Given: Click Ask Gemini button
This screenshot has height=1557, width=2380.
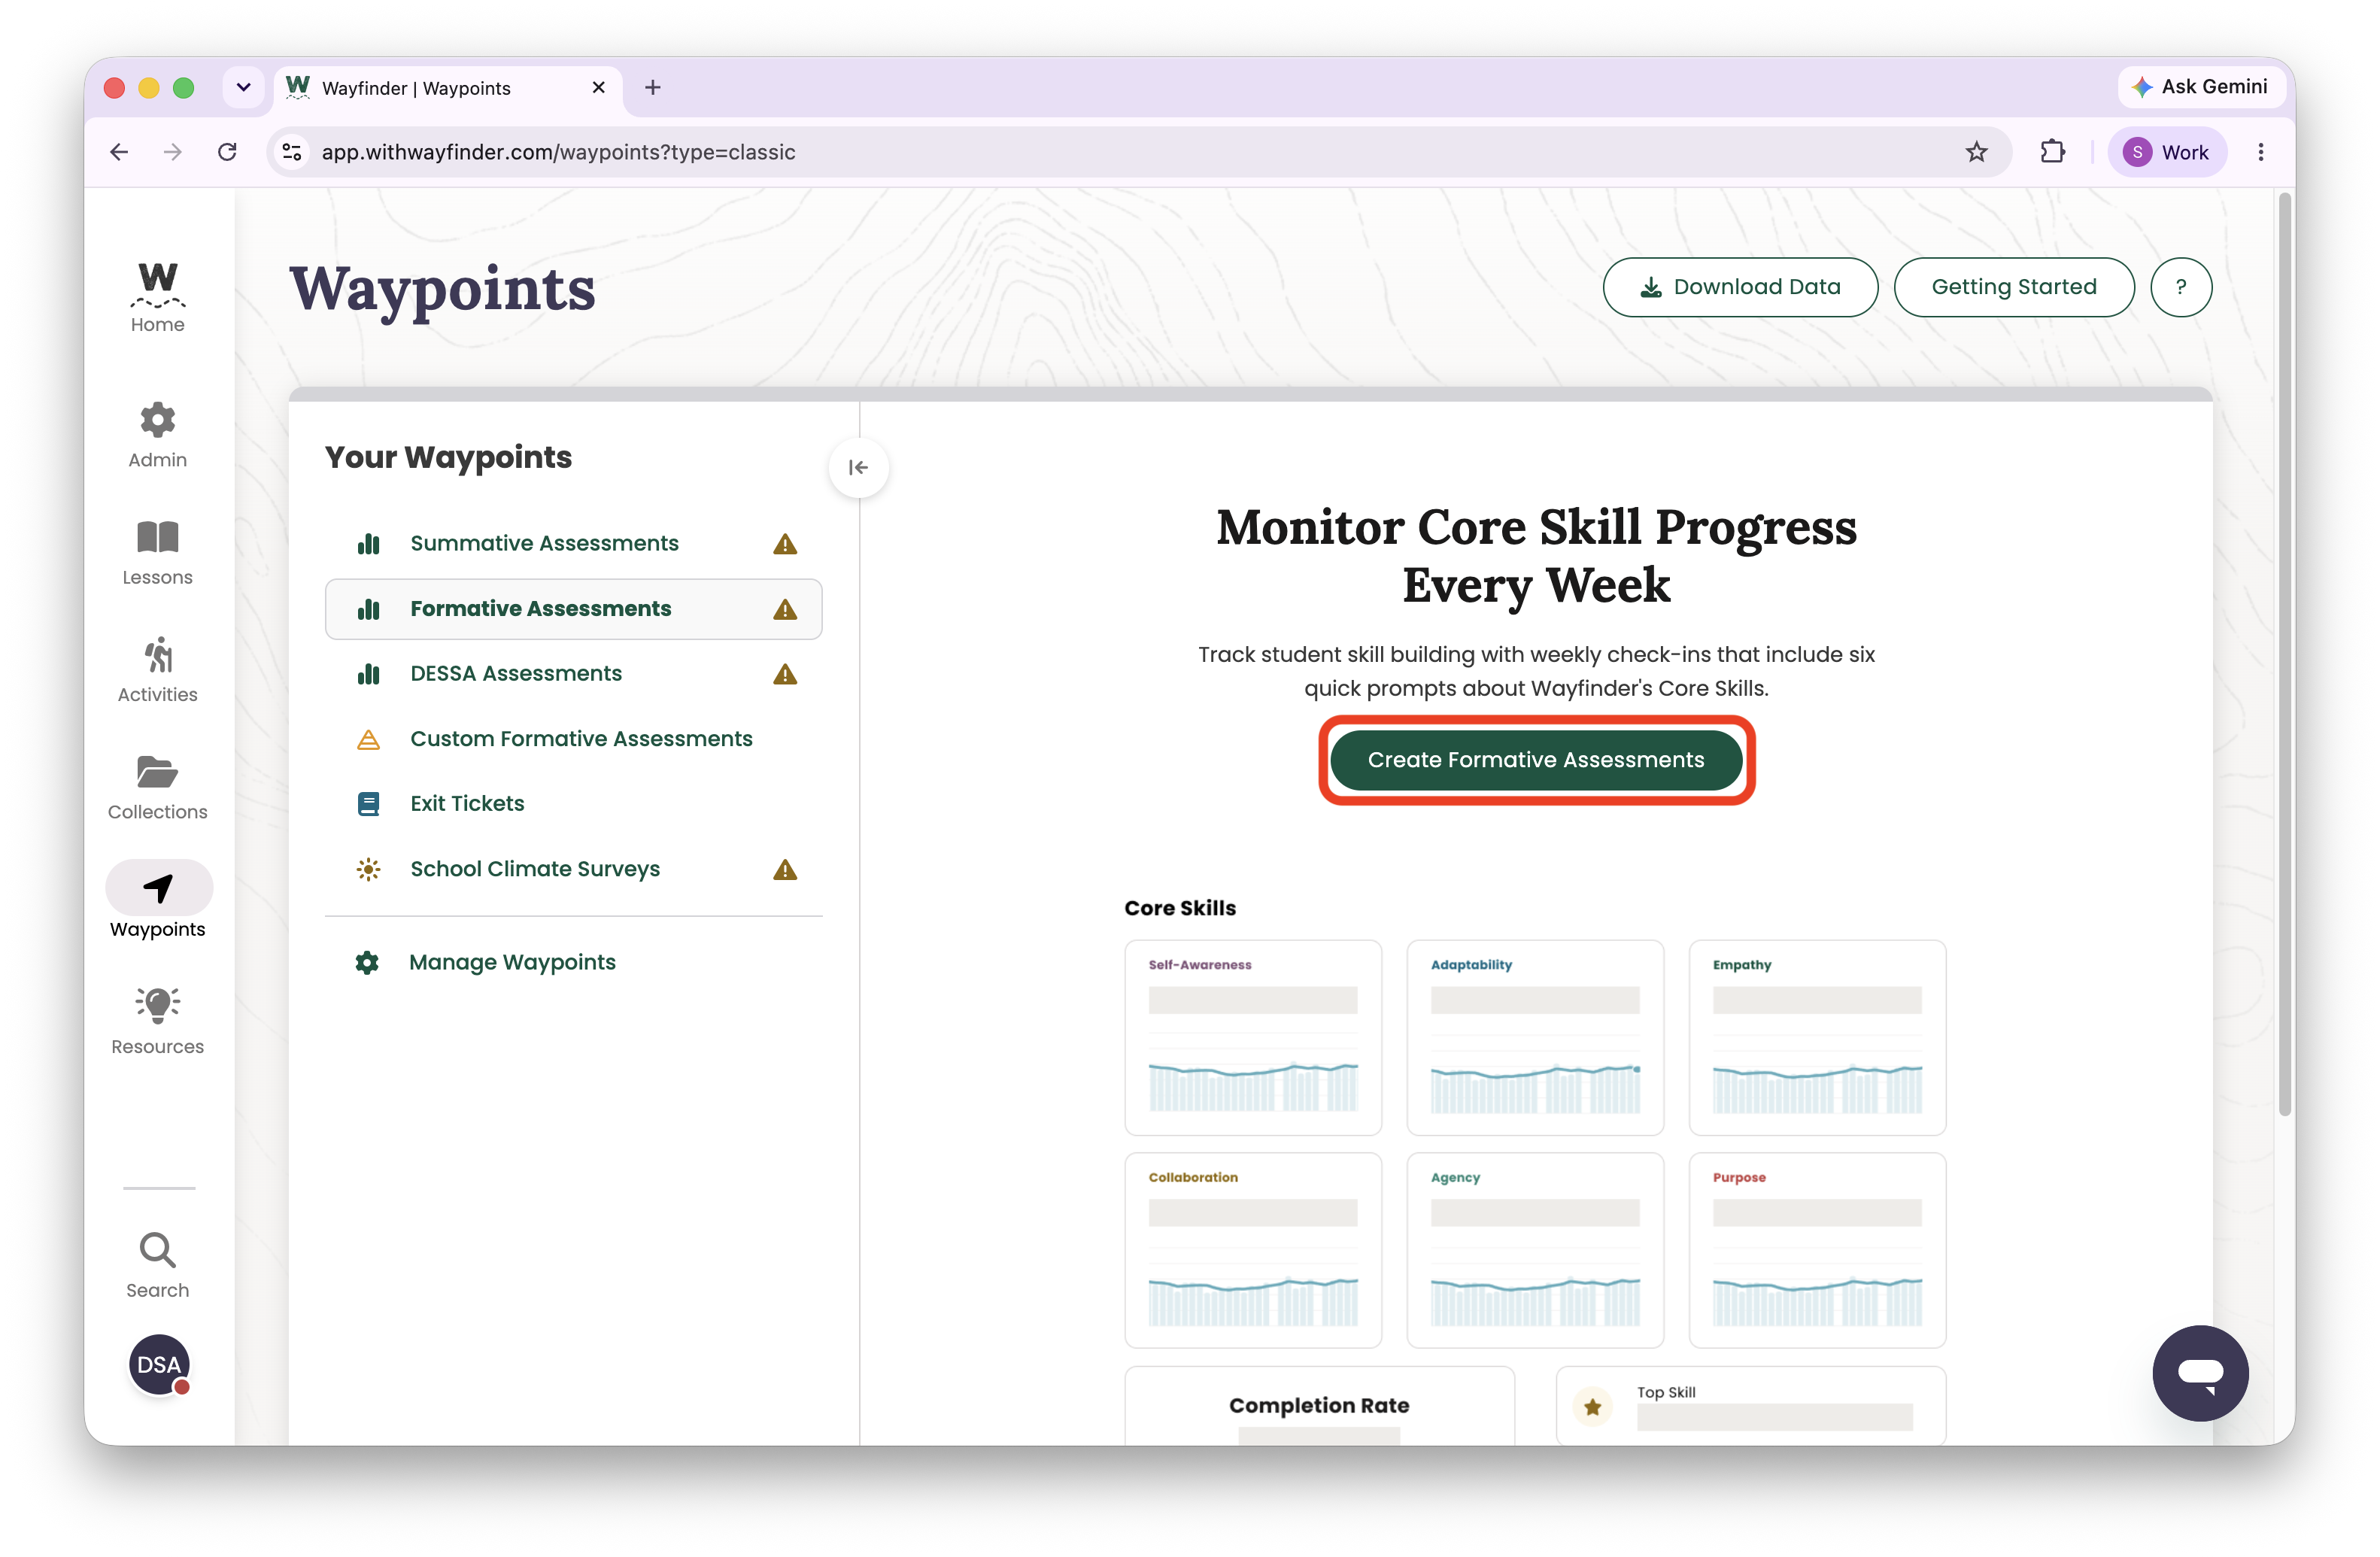Looking at the screenshot, I should [2201, 87].
